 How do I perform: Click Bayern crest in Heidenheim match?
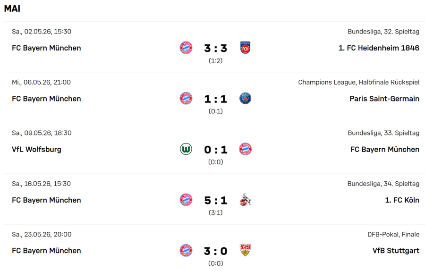tap(186, 48)
